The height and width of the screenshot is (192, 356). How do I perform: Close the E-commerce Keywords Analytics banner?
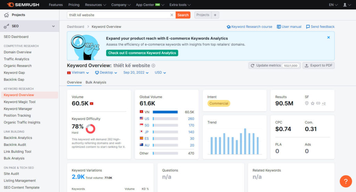[x=329, y=37]
